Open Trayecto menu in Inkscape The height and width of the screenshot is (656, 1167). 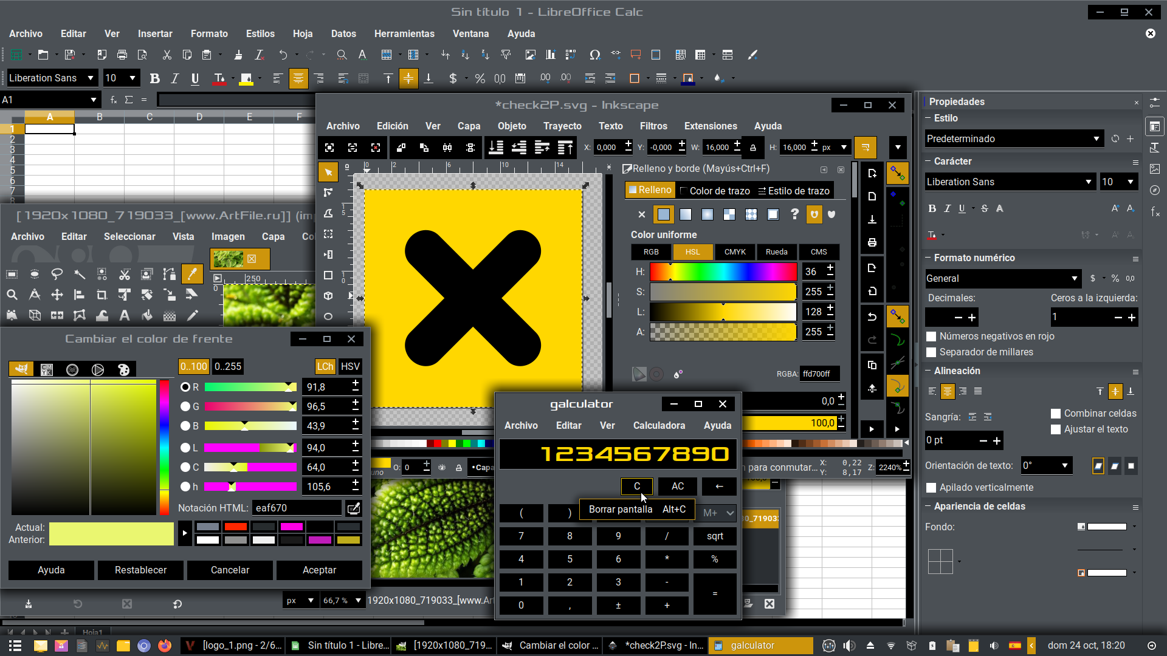[562, 126]
